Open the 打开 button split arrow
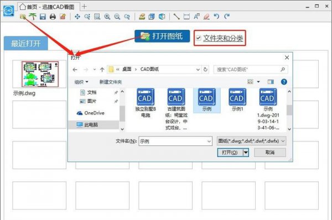Viewport: 332px width, 220px height. point(246,153)
